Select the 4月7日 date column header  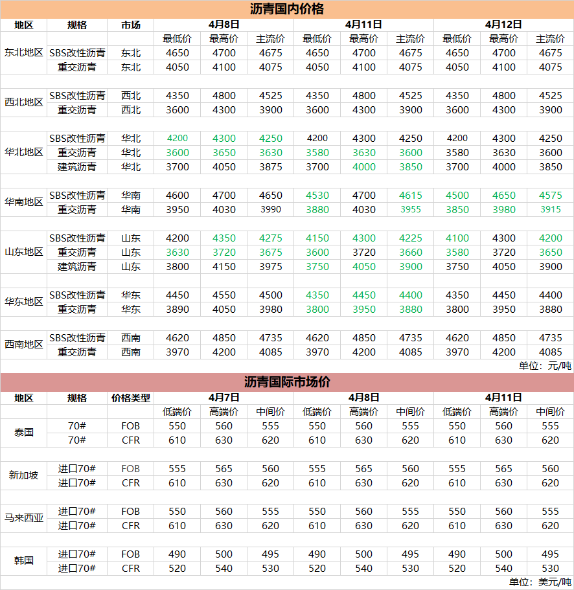point(224,398)
